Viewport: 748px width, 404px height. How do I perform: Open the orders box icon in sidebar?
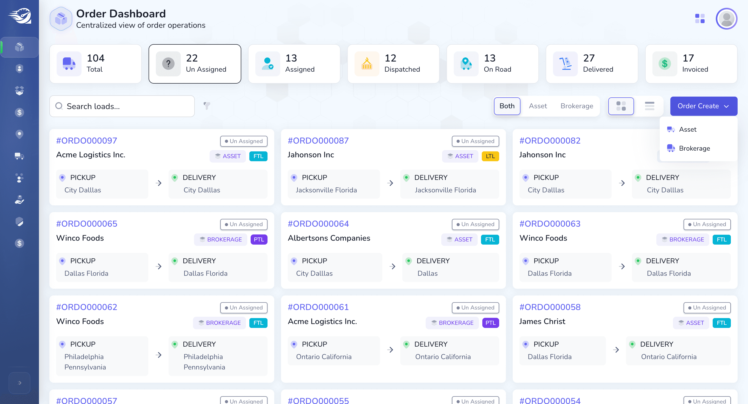[19, 47]
